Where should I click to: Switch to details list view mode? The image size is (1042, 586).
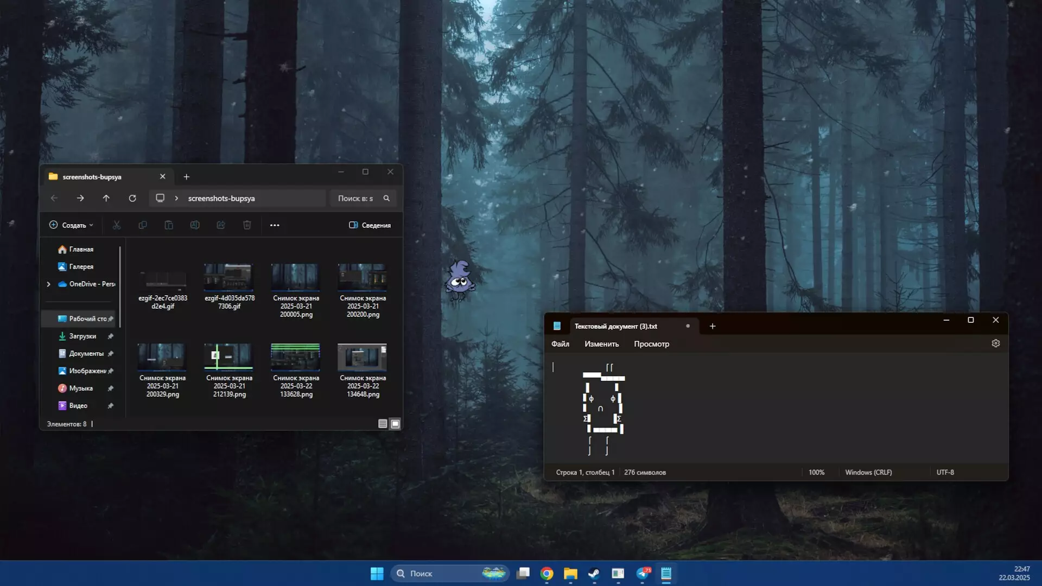[383, 424]
